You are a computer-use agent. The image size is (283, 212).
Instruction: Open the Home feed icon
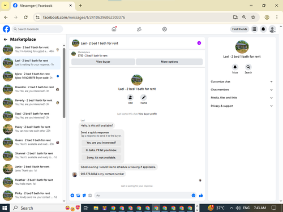point(114,29)
